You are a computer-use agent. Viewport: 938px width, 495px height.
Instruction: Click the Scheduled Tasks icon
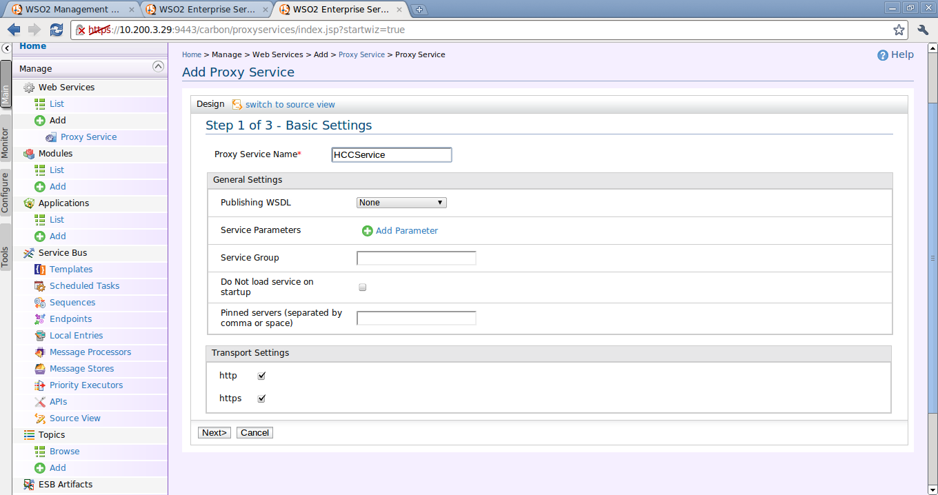click(41, 285)
